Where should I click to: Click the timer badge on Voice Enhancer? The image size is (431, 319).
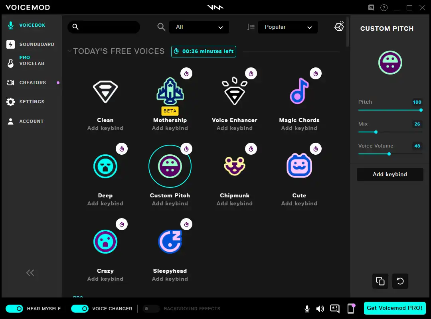coord(251,74)
